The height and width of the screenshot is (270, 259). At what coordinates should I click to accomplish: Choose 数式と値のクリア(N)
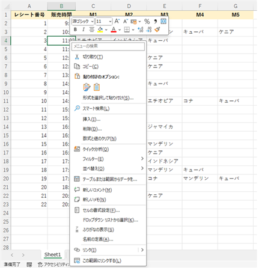tap(108, 138)
